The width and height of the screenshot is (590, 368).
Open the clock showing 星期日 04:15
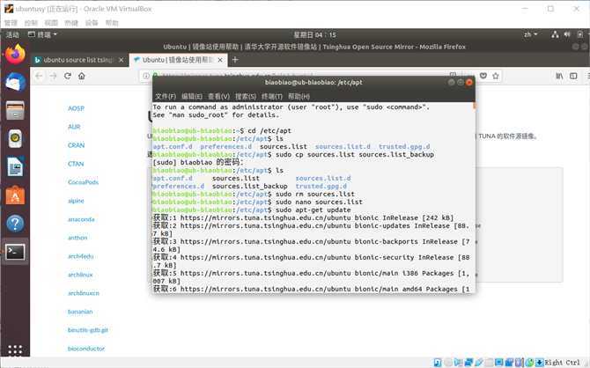coord(314,34)
